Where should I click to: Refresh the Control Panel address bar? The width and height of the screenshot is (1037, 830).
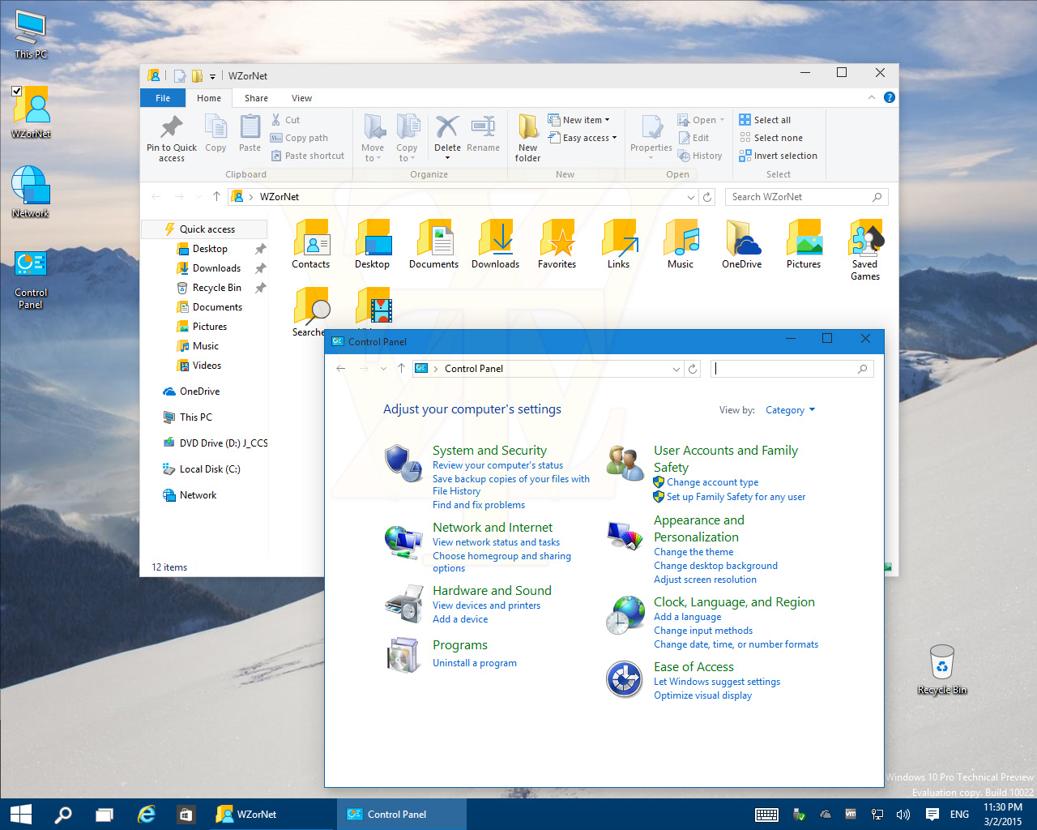coord(693,369)
